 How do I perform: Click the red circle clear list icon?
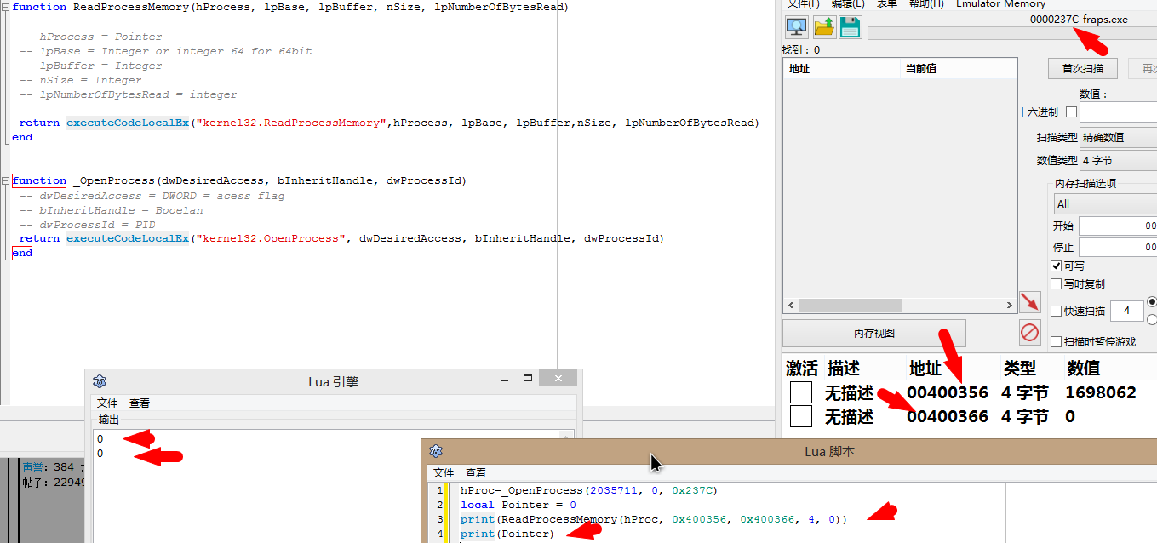1029,332
